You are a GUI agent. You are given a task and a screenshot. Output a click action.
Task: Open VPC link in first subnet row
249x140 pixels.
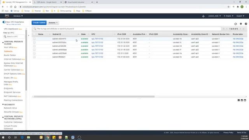pos(97,39)
